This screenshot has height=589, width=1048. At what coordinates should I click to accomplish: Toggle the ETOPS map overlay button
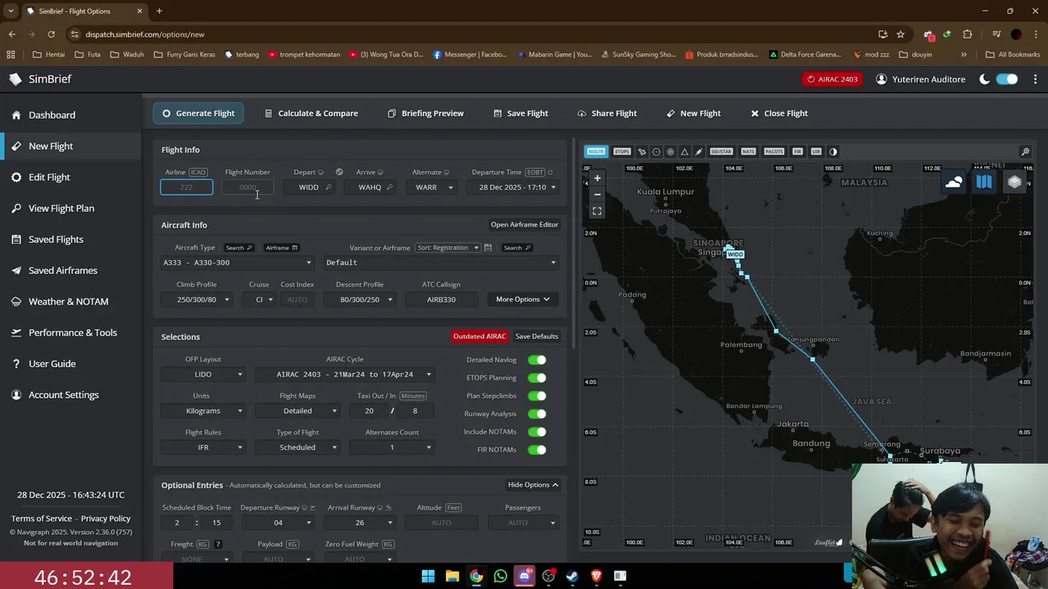tap(622, 151)
